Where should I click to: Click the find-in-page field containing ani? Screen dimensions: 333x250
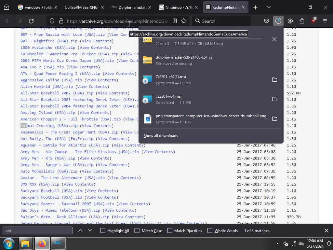[x=38, y=231]
